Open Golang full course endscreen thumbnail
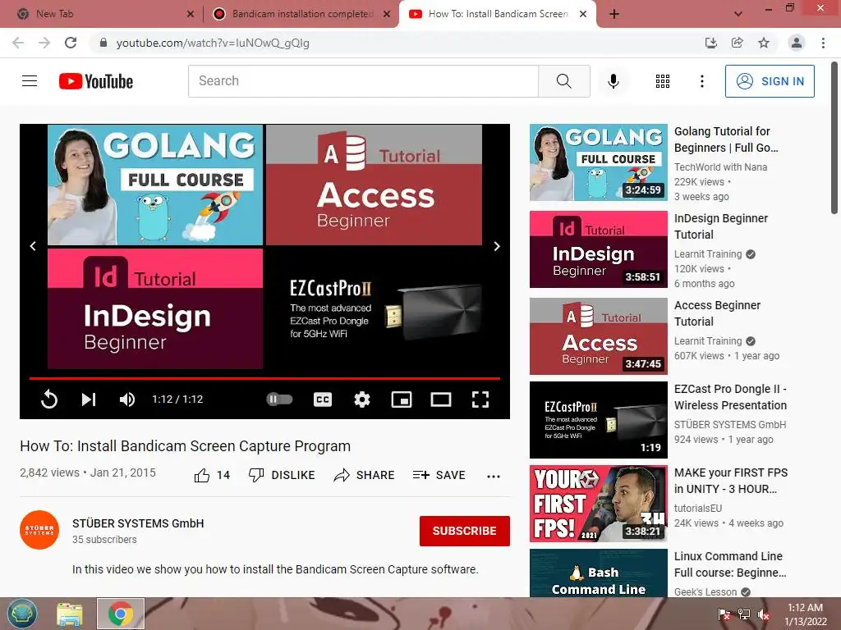 click(x=155, y=185)
